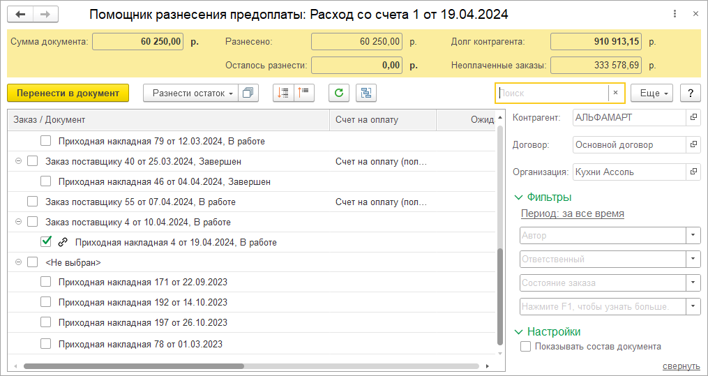Collapse the Заказ поставщику 40 tree node

point(18,161)
